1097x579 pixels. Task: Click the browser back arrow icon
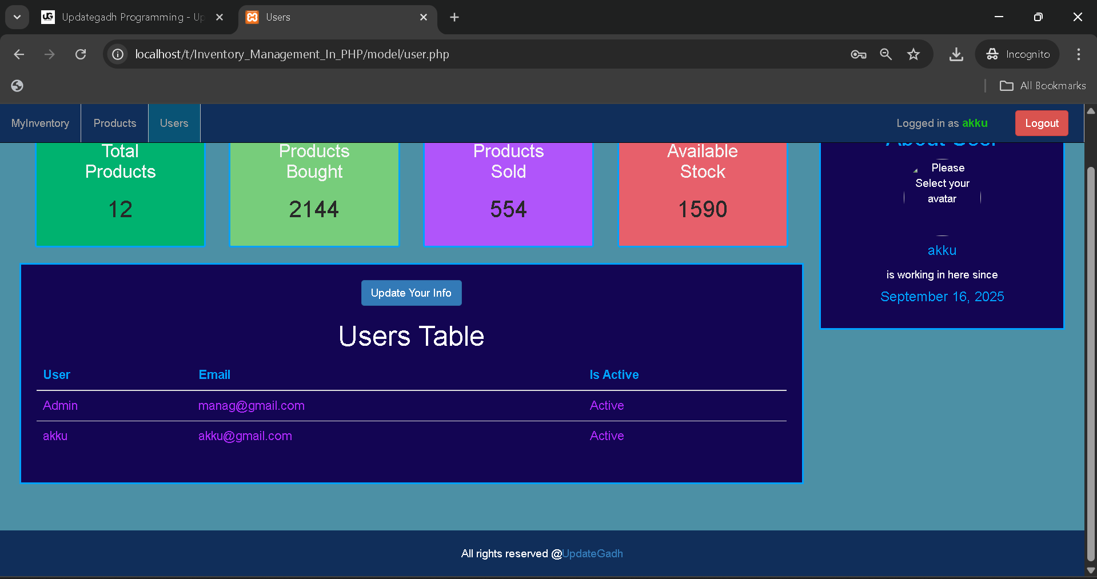pyautogui.click(x=19, y=54)
